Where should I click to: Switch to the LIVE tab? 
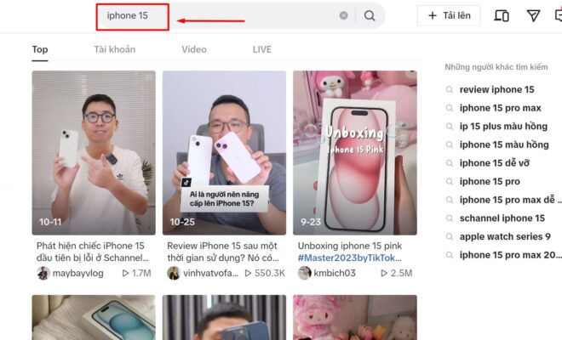[262, 49]
